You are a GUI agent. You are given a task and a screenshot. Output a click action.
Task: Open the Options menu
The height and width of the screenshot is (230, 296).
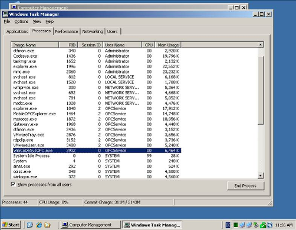tap(21, 22)
